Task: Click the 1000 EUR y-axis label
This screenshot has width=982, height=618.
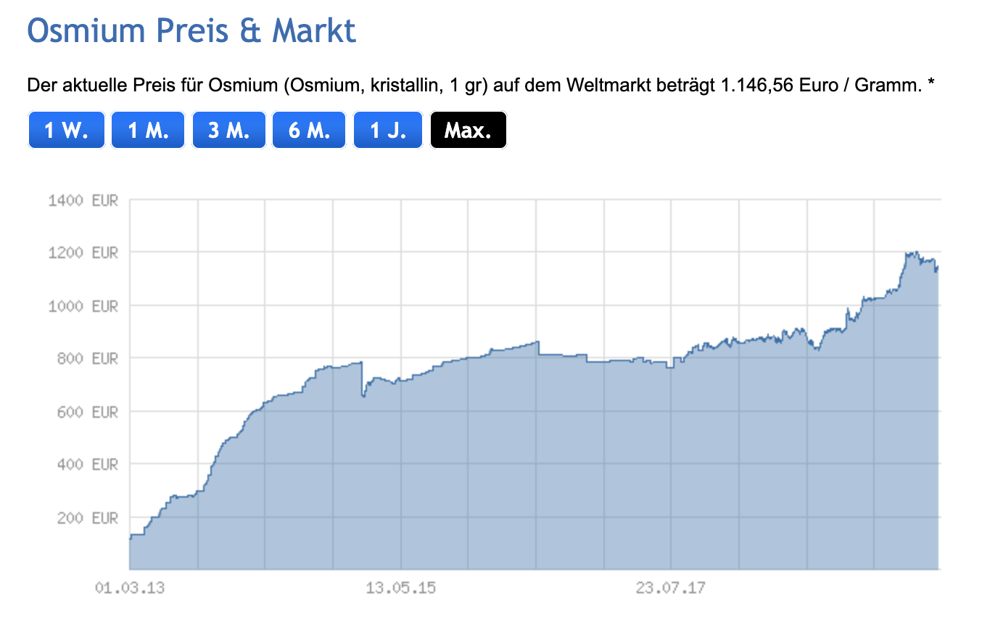Action: [x=83, y=306]
